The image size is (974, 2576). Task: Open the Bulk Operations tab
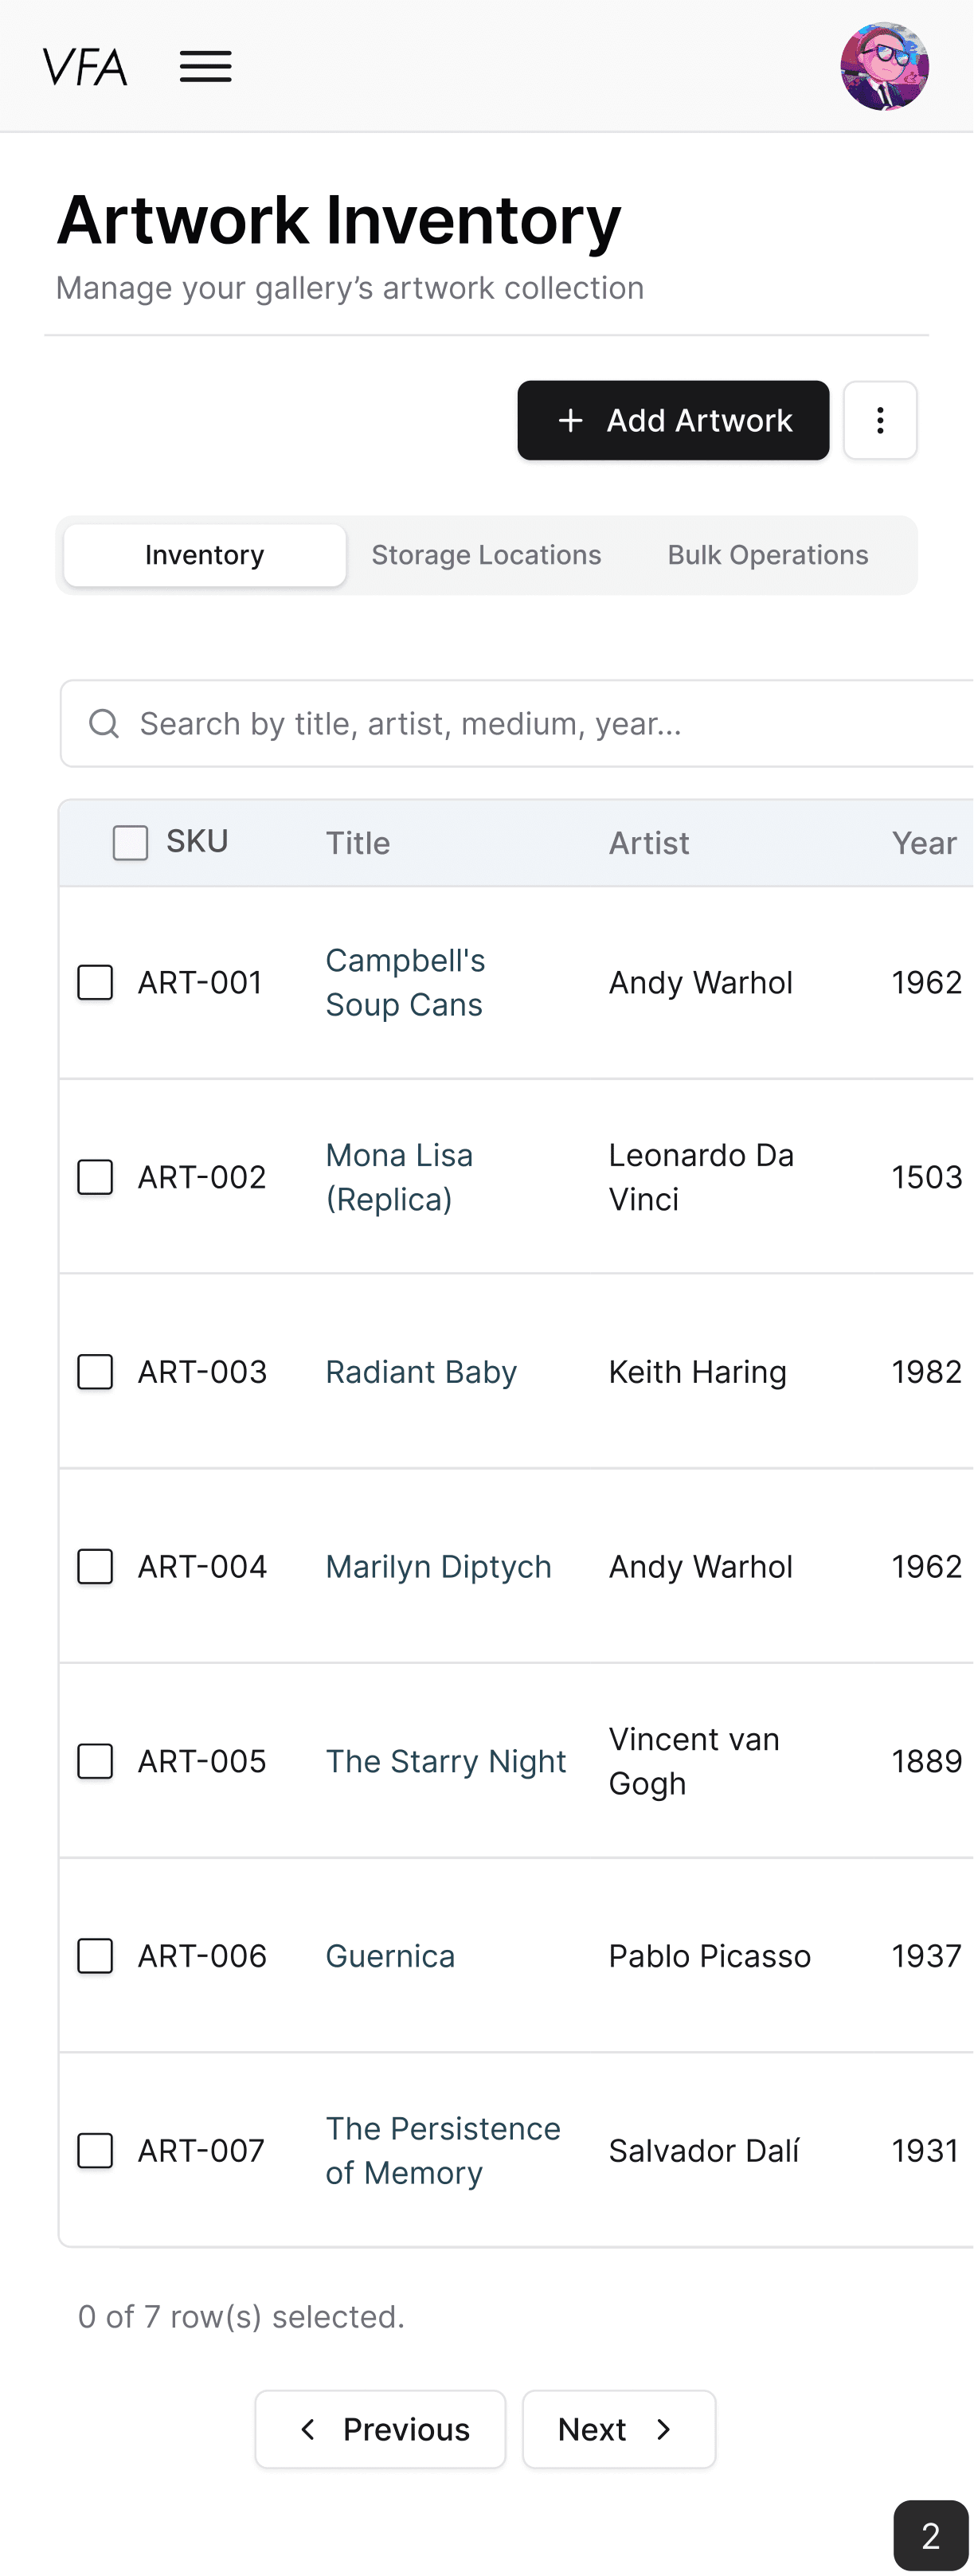coord(767,555)
